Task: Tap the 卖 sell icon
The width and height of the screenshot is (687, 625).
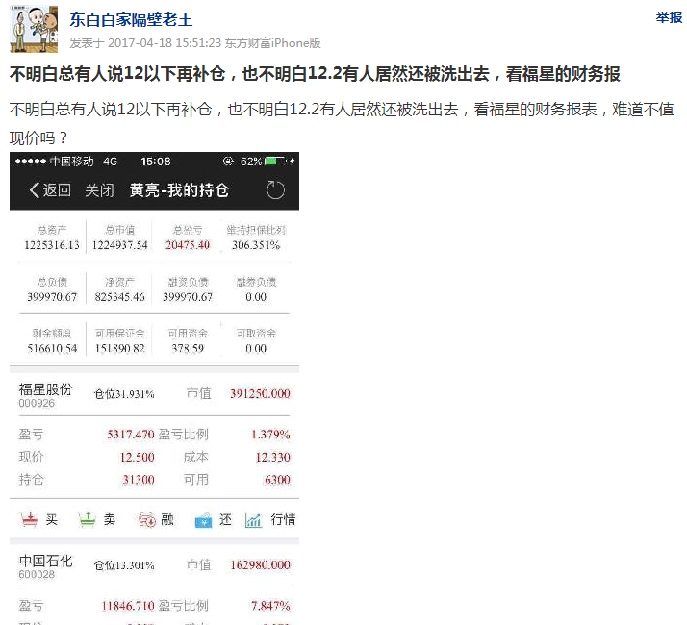Action: 87,519
